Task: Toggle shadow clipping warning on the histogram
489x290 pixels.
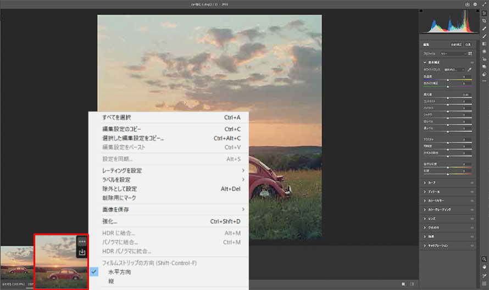Action: [x=421, y=11]
